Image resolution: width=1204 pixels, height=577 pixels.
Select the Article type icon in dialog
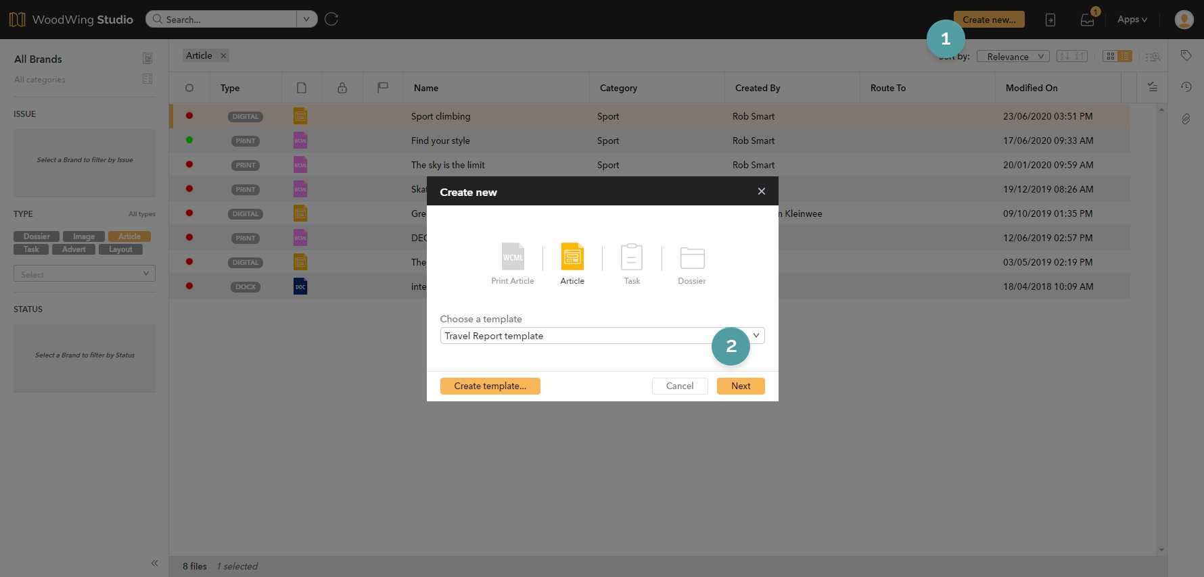(572, 257)
